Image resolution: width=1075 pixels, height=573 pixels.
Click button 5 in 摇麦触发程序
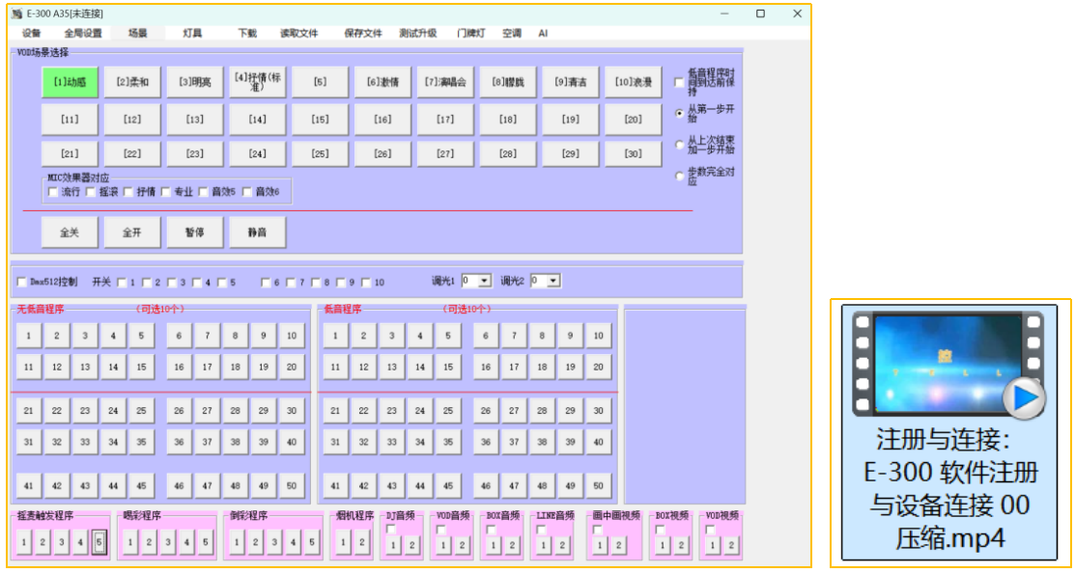[99, 542]
